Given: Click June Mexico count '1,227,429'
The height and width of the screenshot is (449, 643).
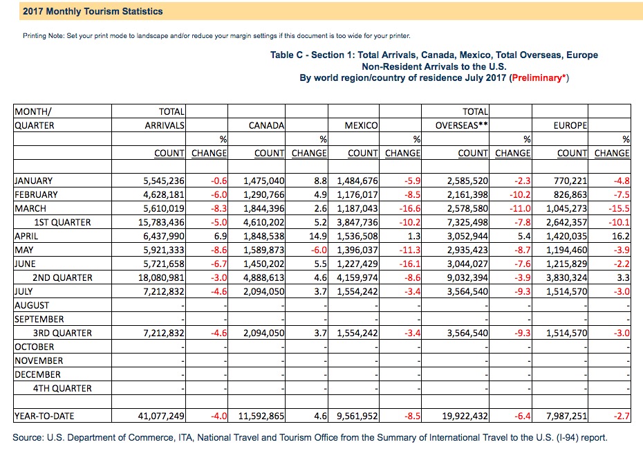Looking at the screenshot, I should 357,264.
